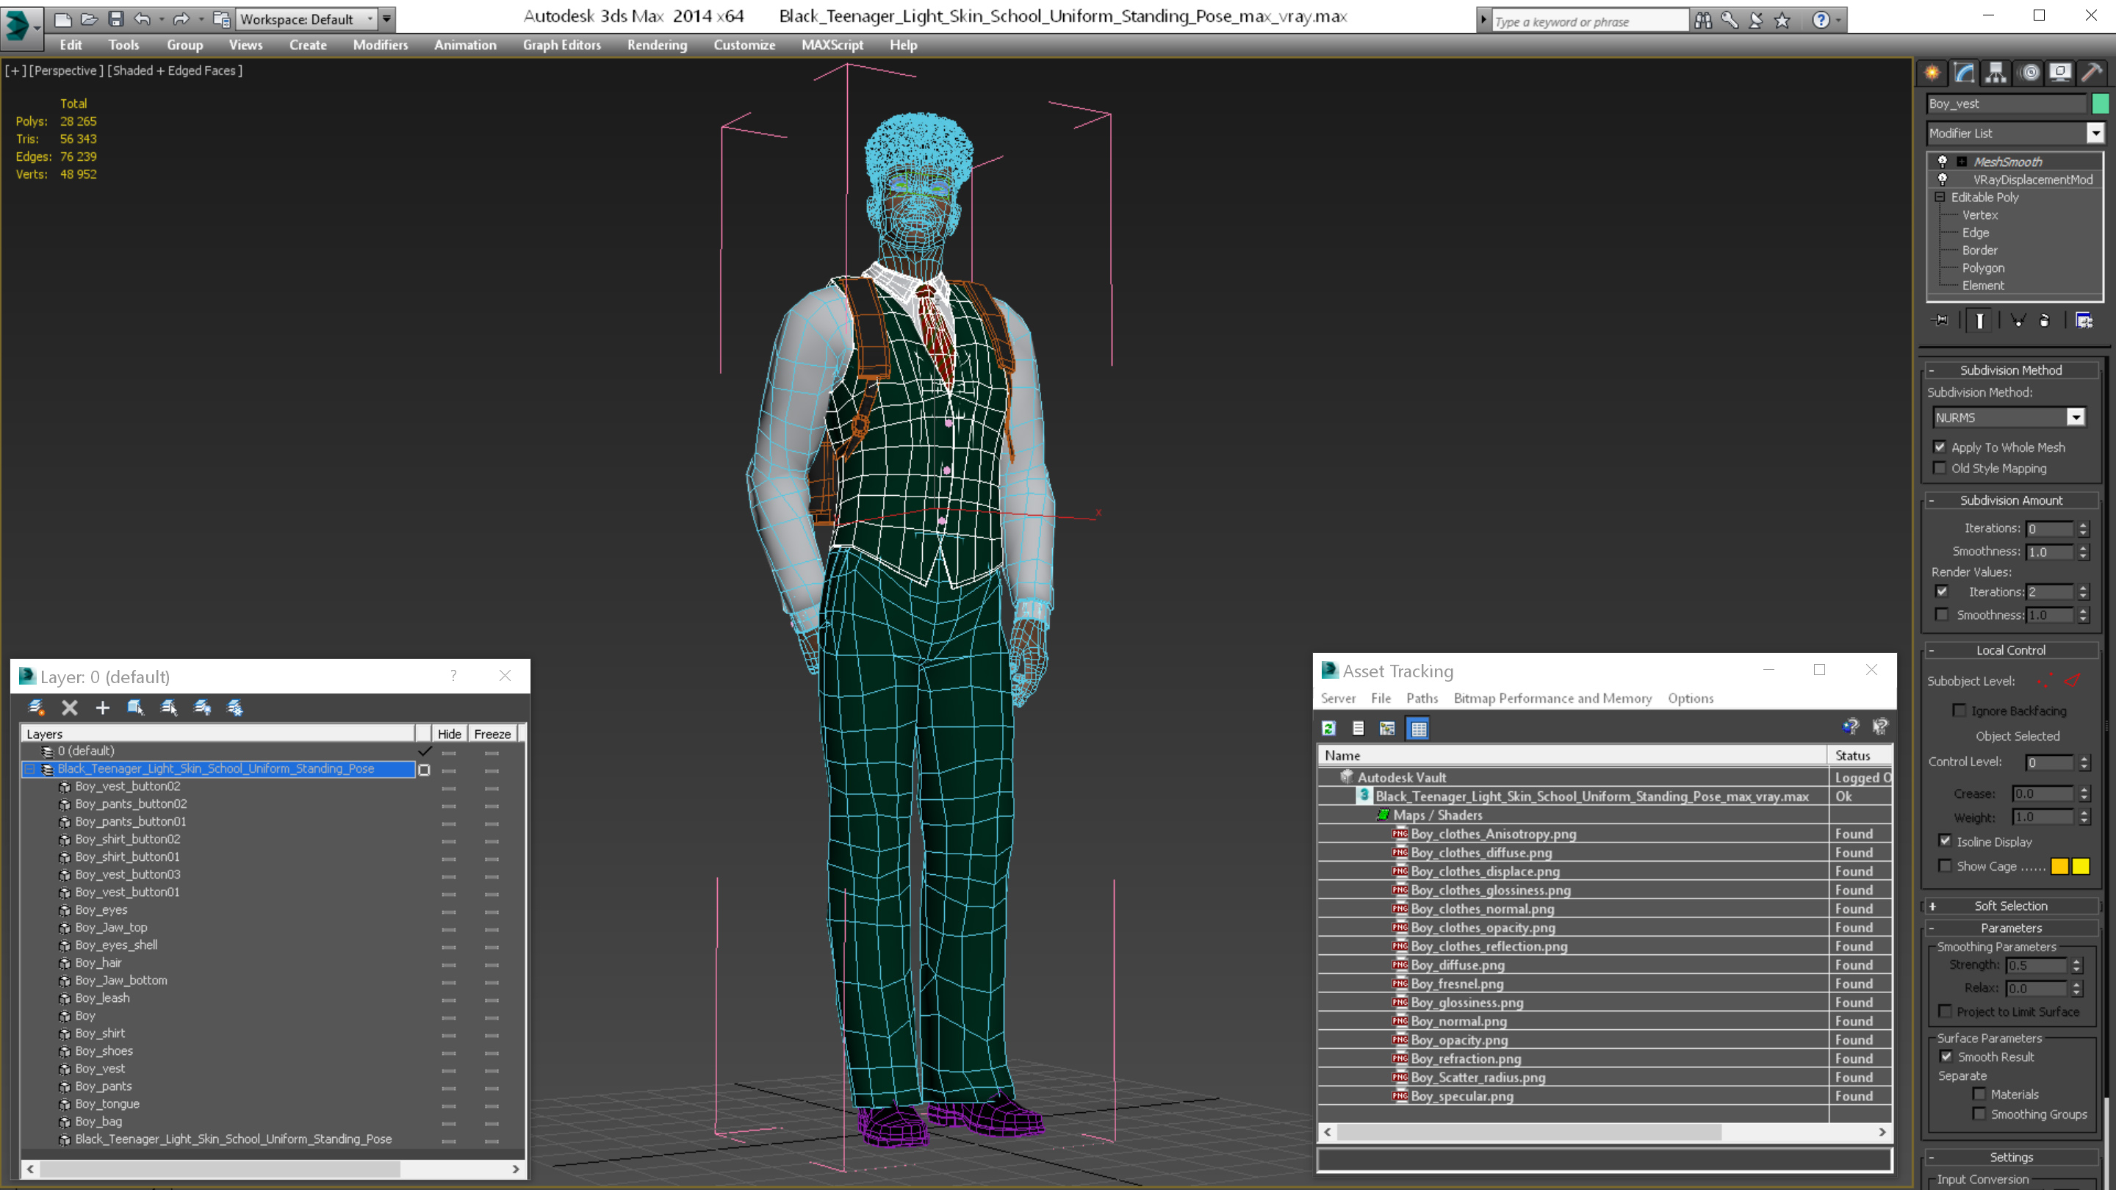
Task: Click the Undo arrow icon
Action: (x=142, y=19)
